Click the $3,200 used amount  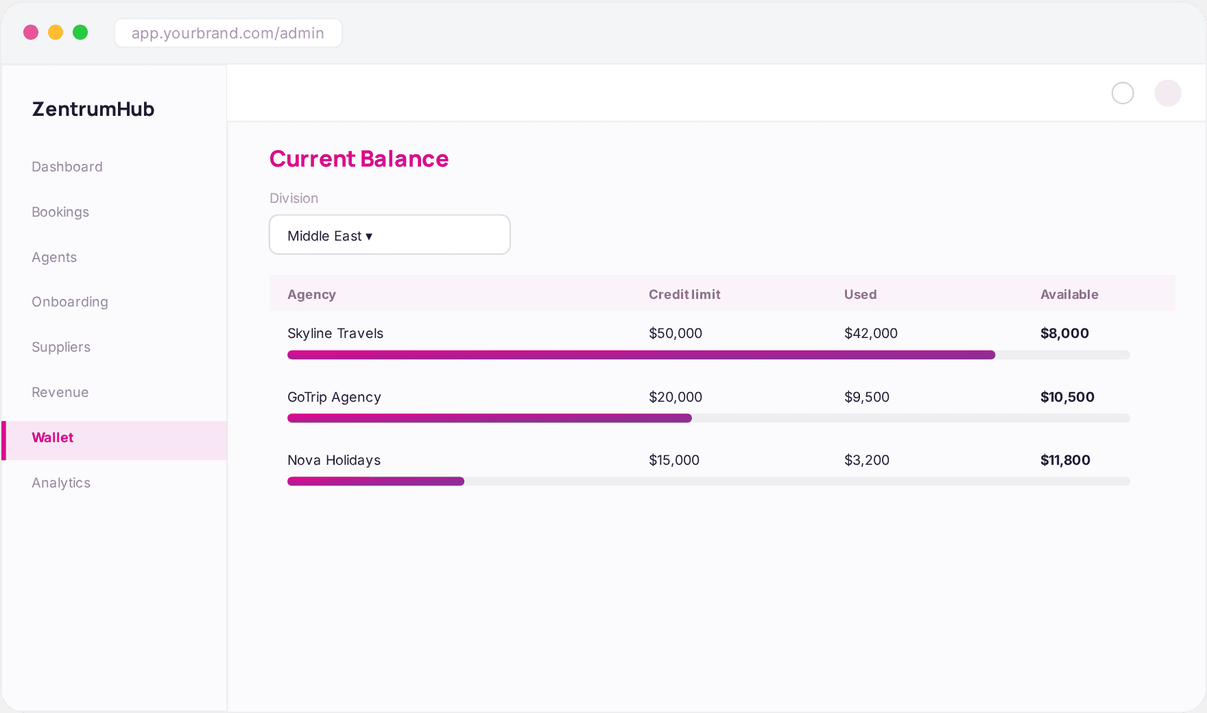[867, 460]
